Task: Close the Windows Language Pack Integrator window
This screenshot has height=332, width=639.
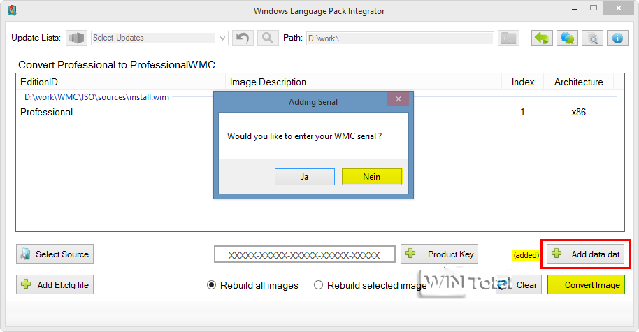Action: [619, 8]
